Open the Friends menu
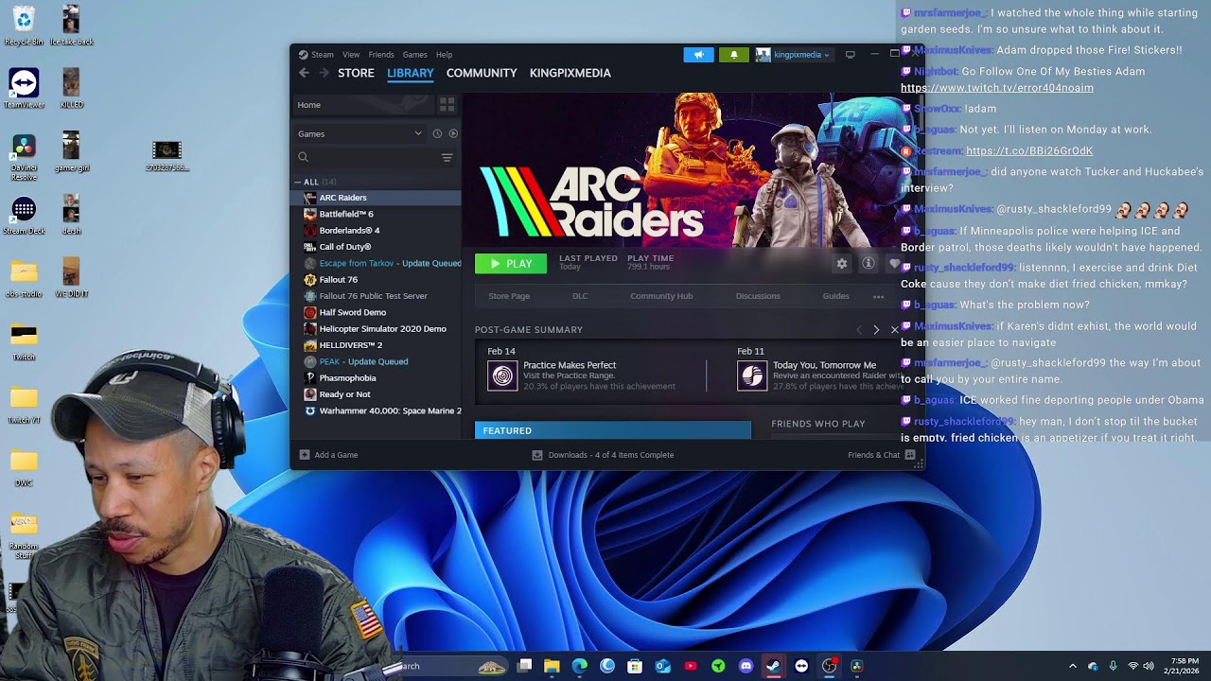Viewport: 1211px width, 681px height. click(381, 55)
